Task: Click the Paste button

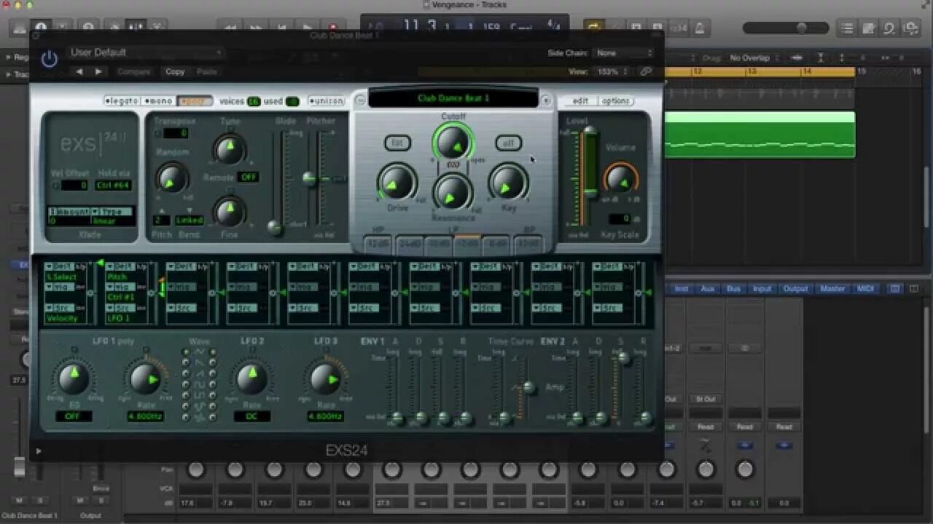Action: pyautogui.click(x=207, y=71)
